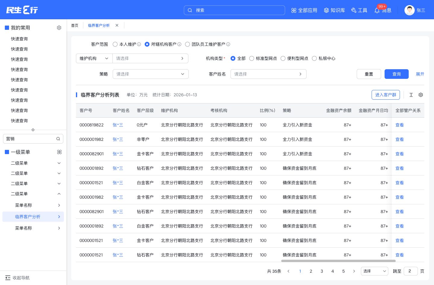434x285 pixels.
Task: Click the 收起导航 collapse icon
Action: [x=8, y=278]
